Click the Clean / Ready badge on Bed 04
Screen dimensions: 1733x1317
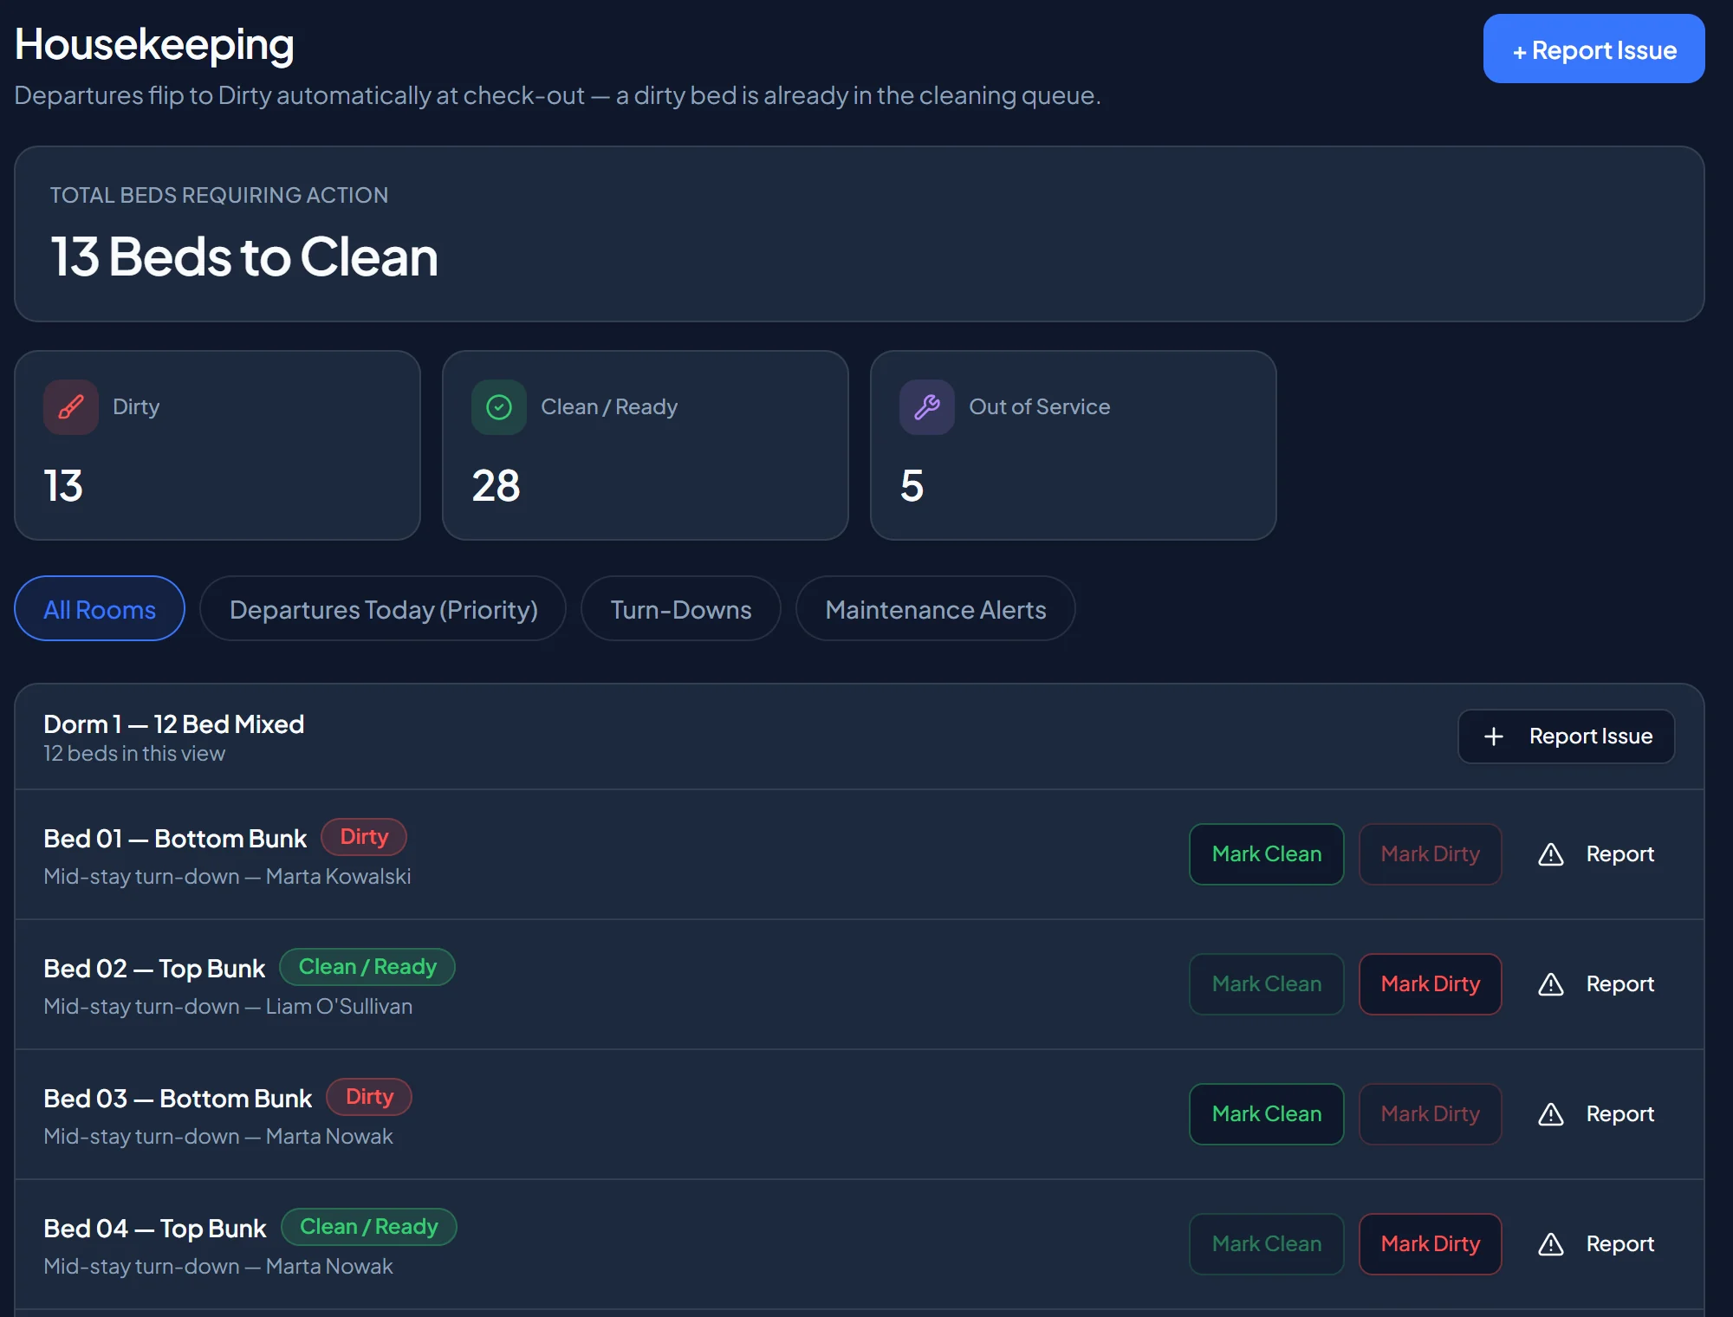pyautogui.click(x=369, y=1227)
